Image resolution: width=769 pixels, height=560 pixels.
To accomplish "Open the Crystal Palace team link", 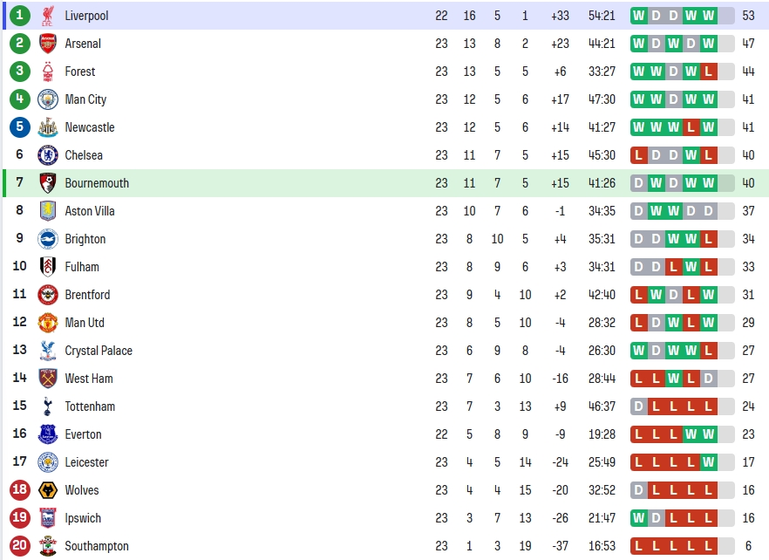I will coord(99,351).
